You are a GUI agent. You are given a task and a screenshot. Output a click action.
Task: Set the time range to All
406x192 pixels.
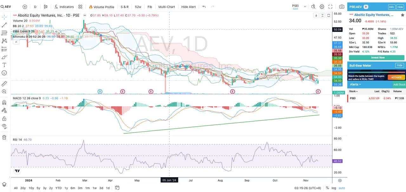16,188
